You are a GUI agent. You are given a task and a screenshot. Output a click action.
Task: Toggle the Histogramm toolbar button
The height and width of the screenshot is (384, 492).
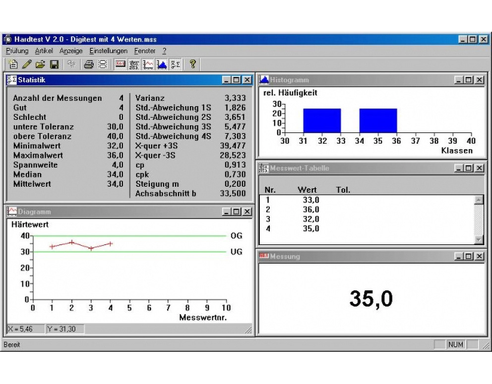coord(162,64)
